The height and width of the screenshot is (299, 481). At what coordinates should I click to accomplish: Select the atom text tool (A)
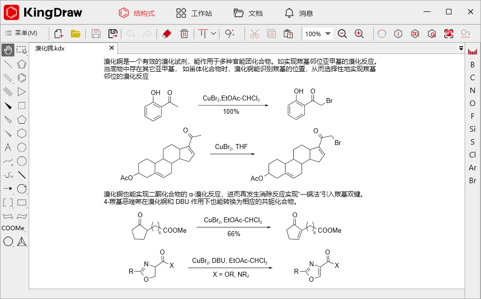(x=7, y=147)
